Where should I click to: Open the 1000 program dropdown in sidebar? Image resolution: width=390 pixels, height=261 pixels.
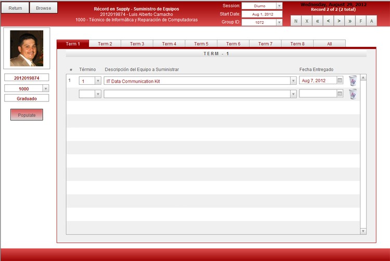(46, 88)
